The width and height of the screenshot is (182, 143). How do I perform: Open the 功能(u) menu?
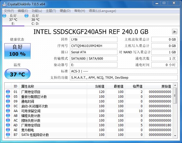[x=37, y=11]
